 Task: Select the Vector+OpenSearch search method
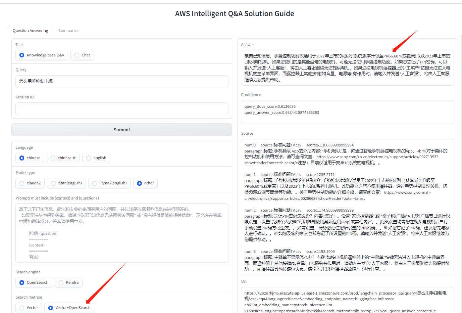coord(69,308)
